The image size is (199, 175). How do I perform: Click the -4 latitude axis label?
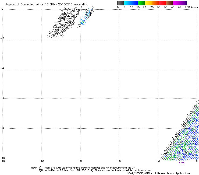click(2, 68)
